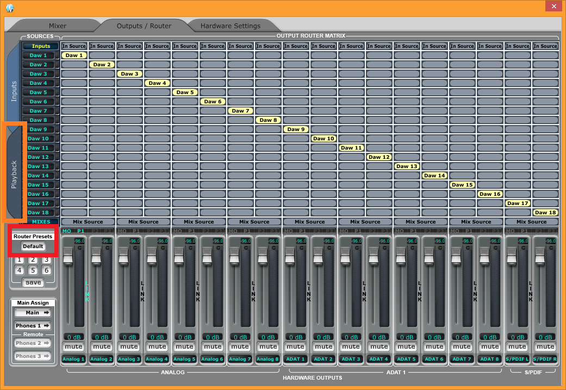
Task: Click the Phones 1 assign button
Action: tap(33, 326)
